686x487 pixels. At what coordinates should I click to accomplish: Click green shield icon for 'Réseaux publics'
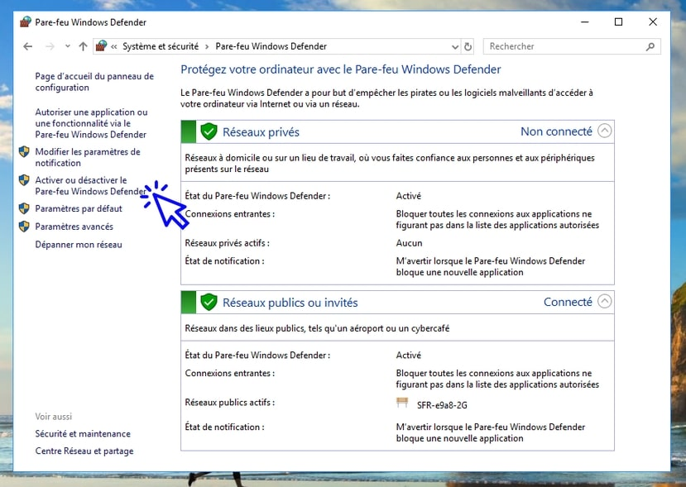209,302
